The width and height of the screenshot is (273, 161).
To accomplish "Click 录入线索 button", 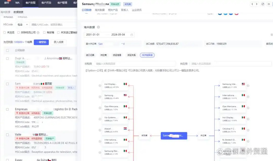I will [x=59, y=42].
